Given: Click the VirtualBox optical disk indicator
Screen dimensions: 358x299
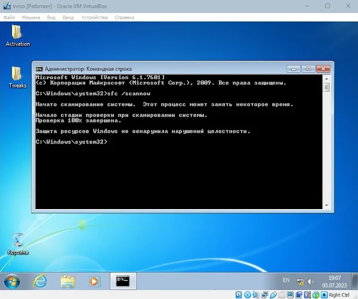Looking at the screenshot, I should coord(248,295).
